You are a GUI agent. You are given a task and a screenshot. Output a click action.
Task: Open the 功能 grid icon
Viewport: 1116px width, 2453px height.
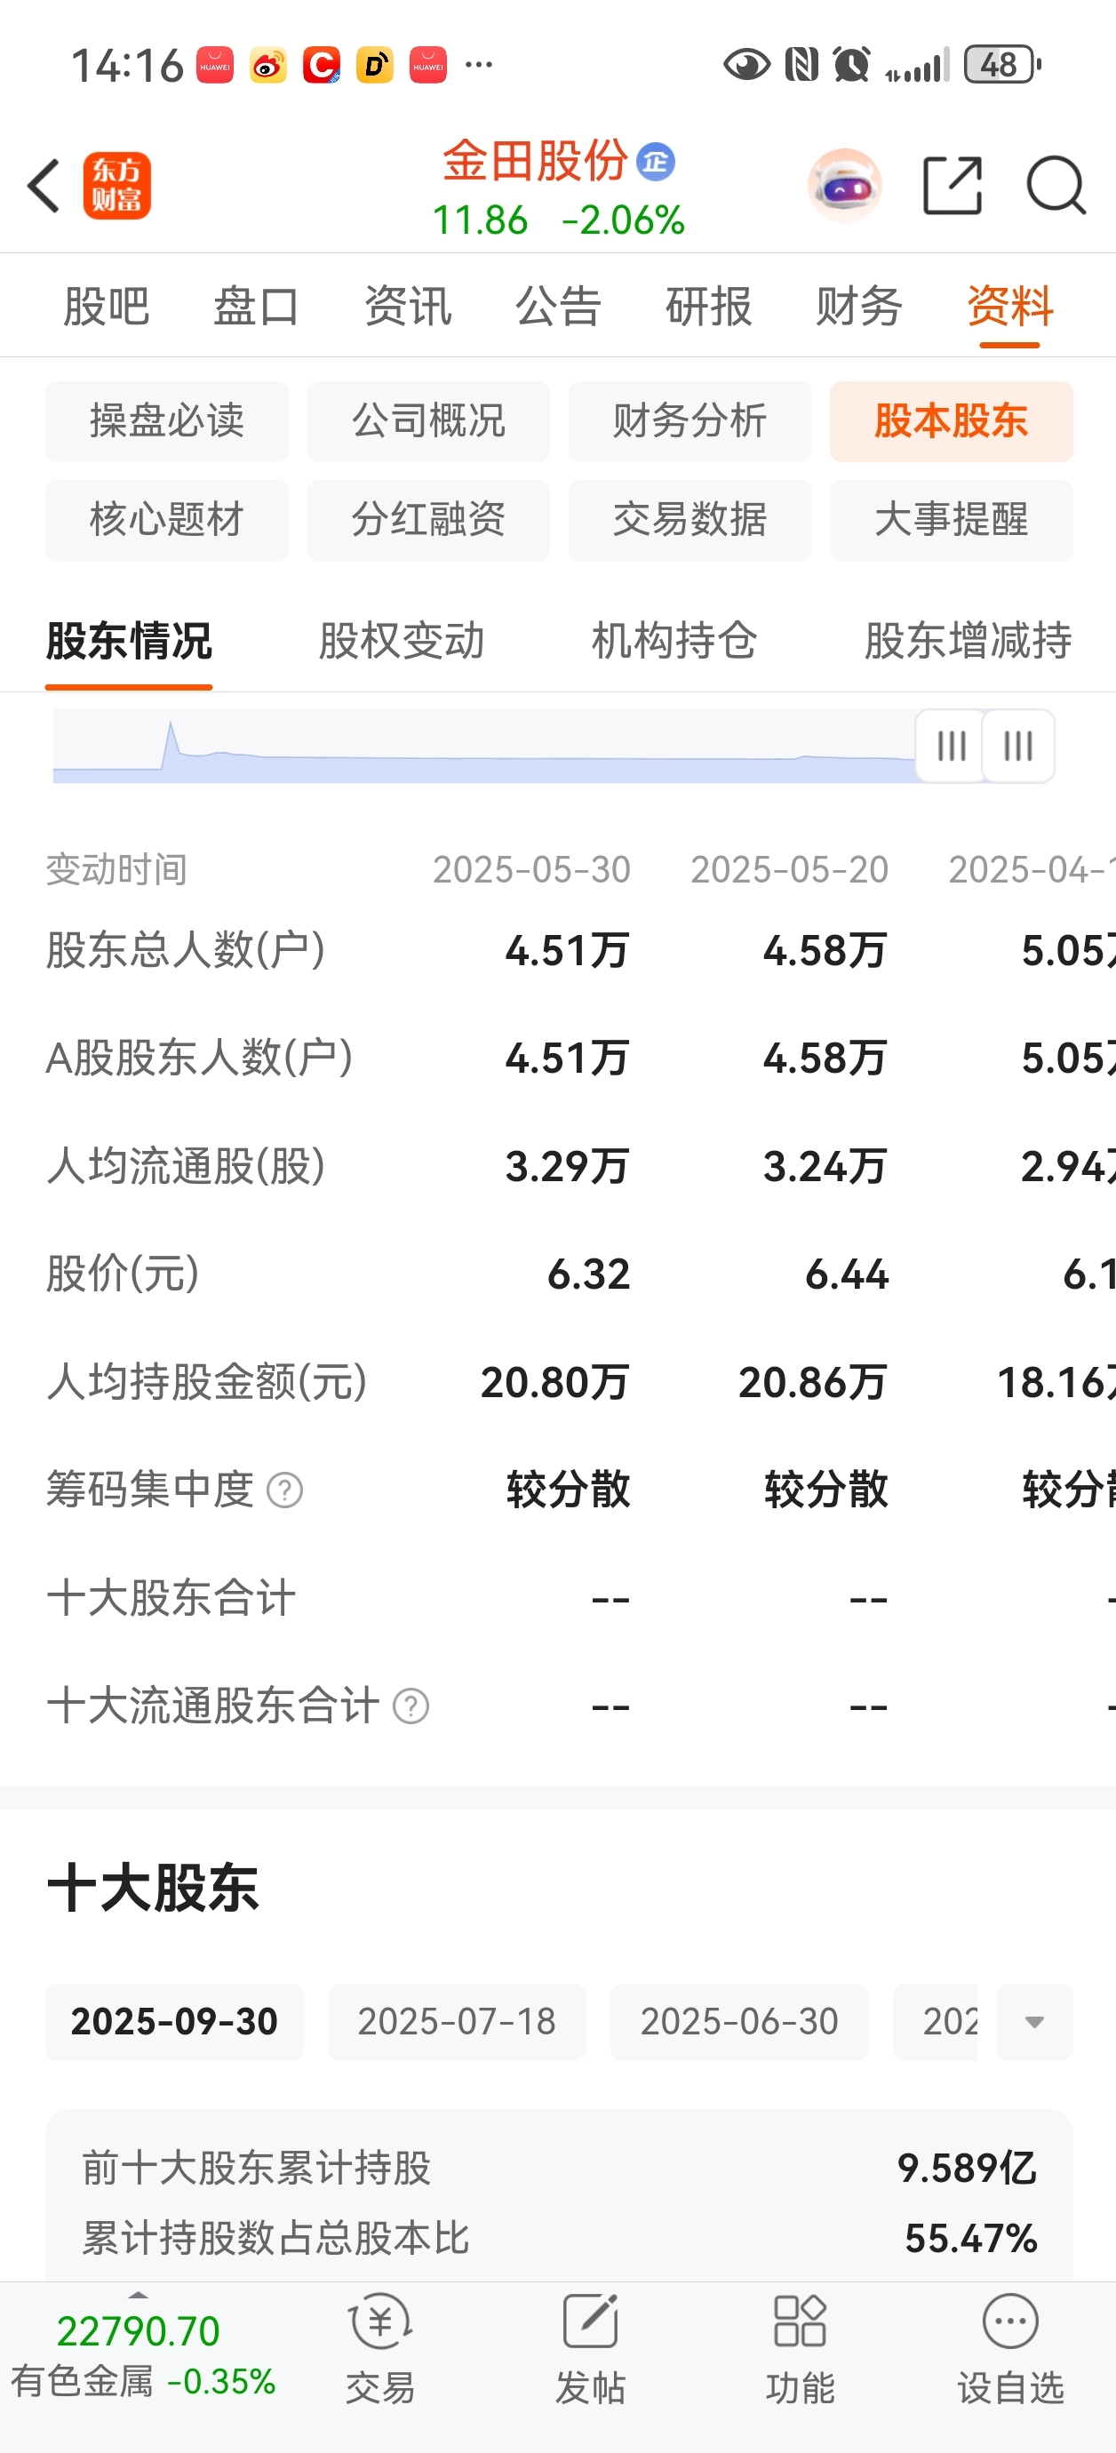800,2321
